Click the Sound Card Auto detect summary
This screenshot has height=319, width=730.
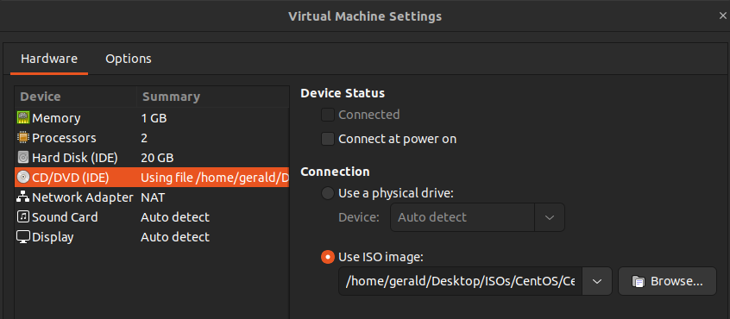pyautogui.click(x=175, y=217)
